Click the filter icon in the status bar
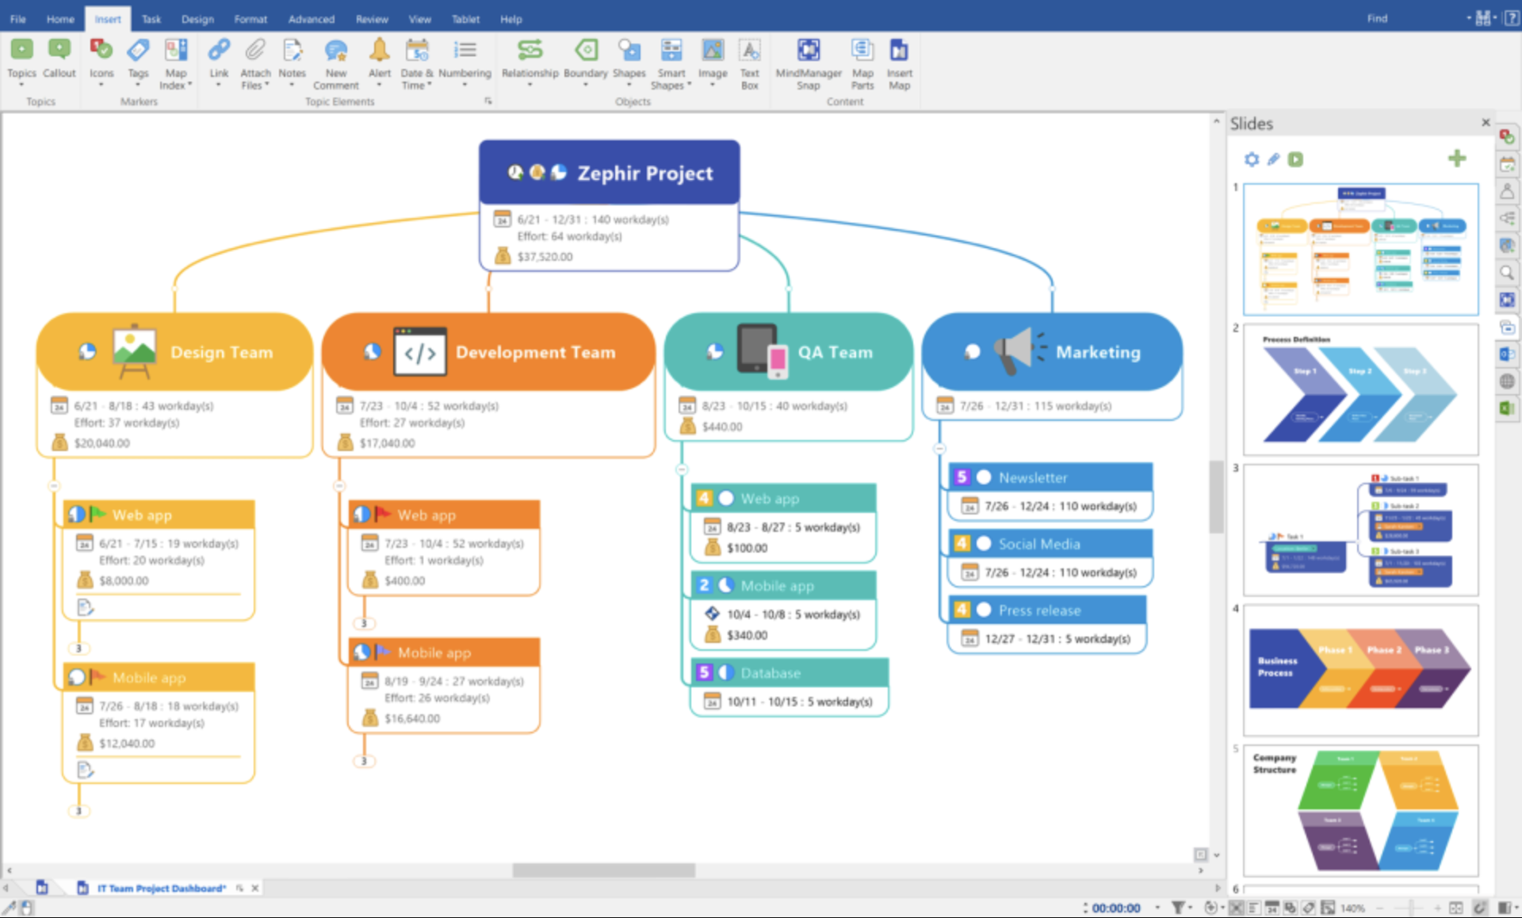 click(x=1180, y=907)
